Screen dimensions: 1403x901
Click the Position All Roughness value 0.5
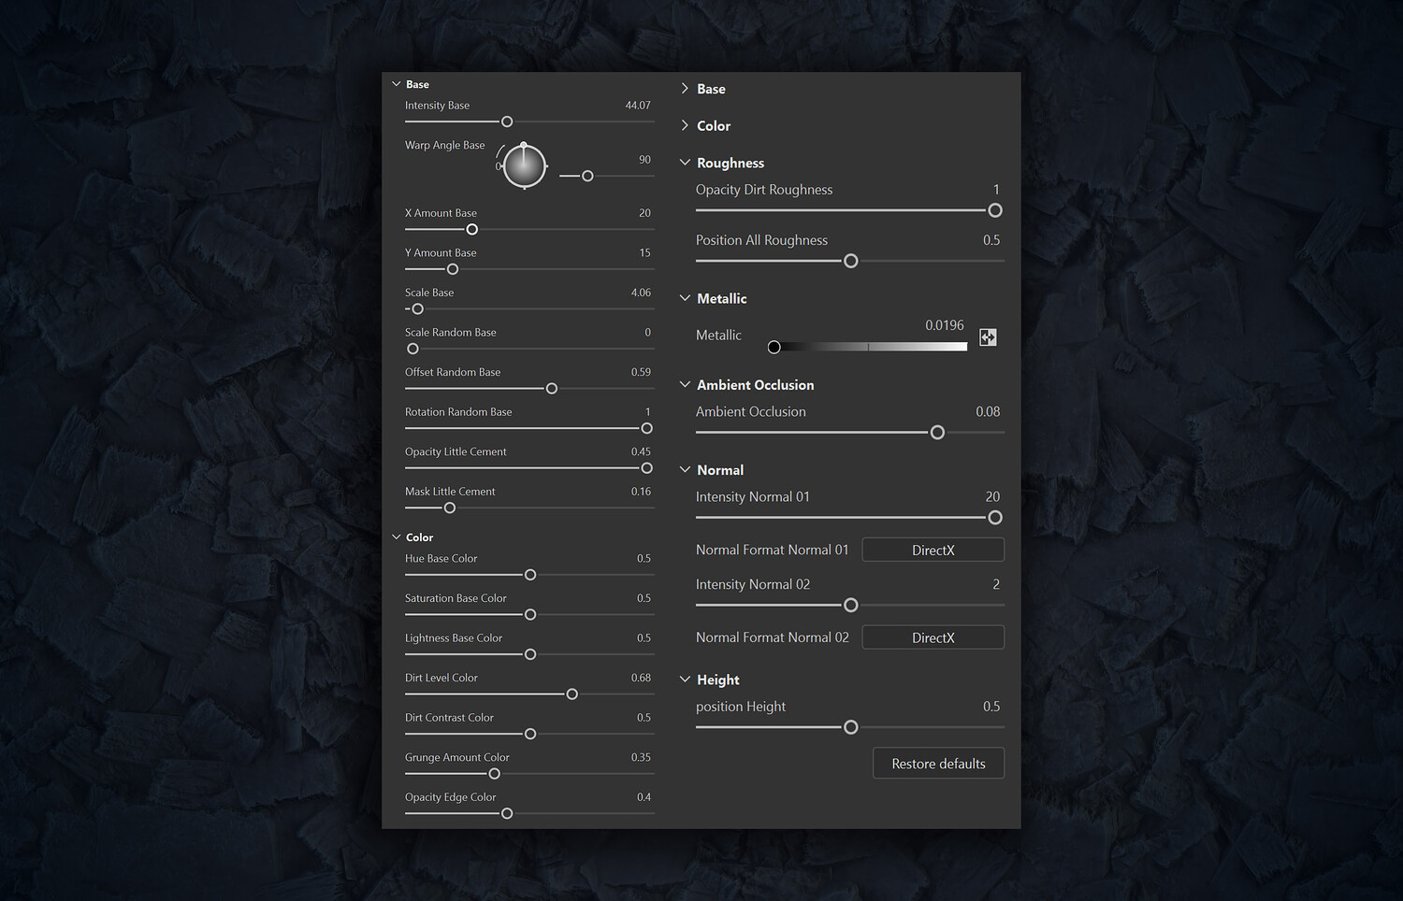991,240
